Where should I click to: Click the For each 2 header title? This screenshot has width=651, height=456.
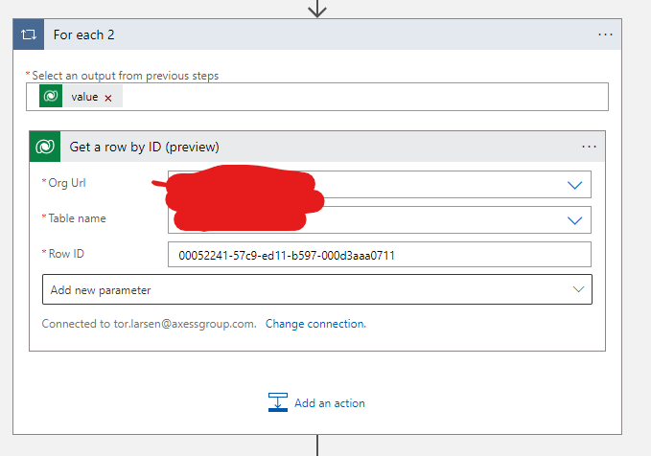coord(83,34)
